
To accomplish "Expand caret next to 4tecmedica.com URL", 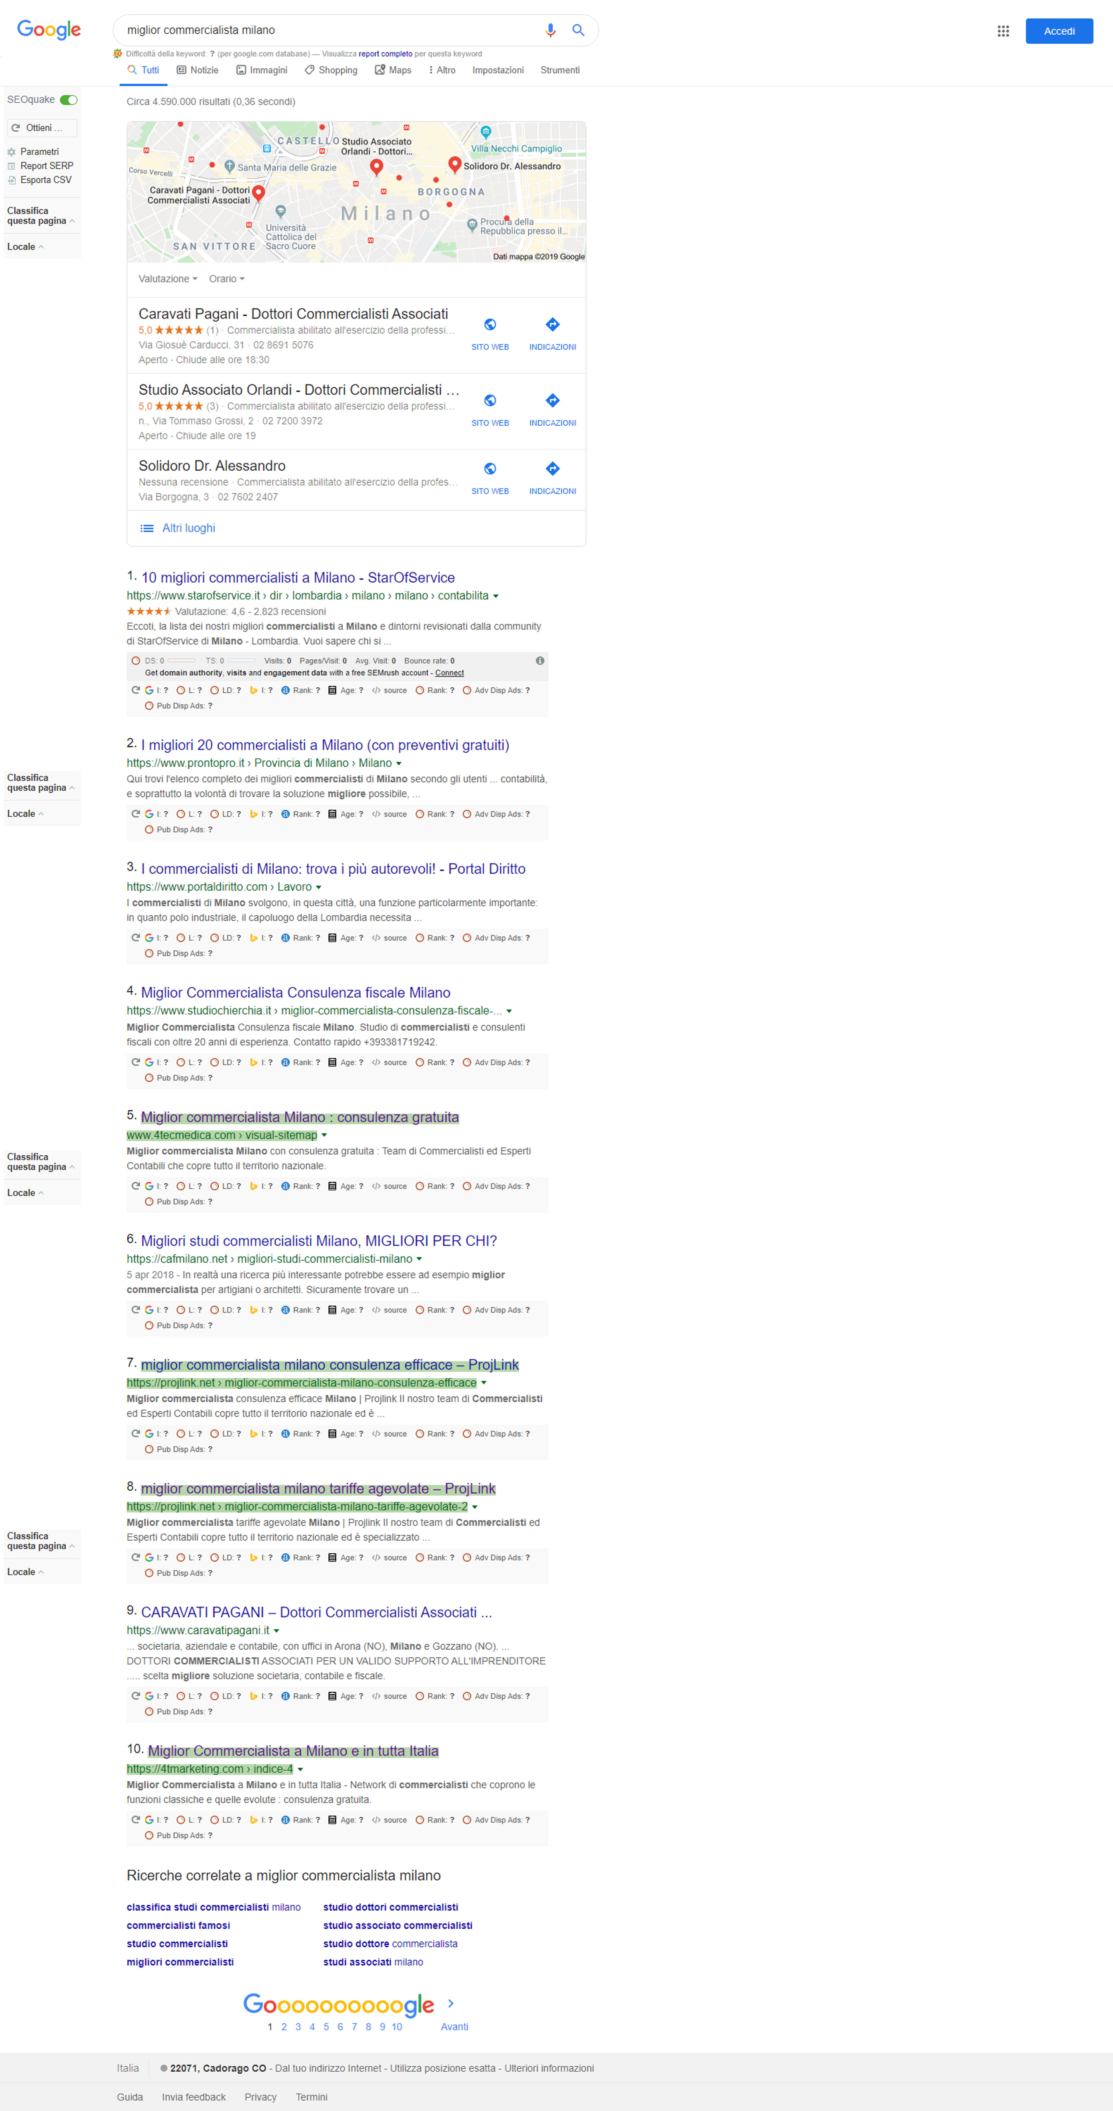I will (x=324, y=1136).
